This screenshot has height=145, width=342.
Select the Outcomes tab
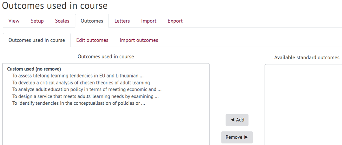(92, 21)
